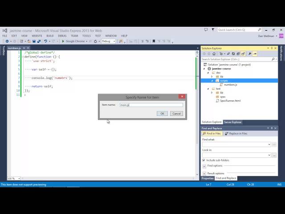Collapse the scripts folder
The width and height of the screenshot is (285, 214).
212,81
